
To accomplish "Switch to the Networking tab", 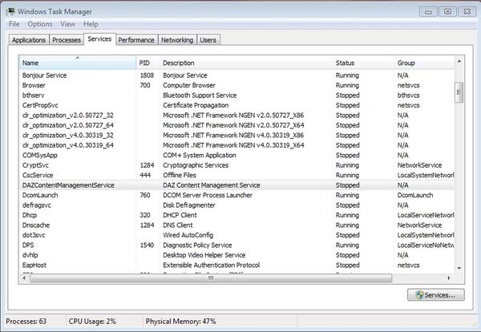I will pyautogui.click(x=177, y=40).
